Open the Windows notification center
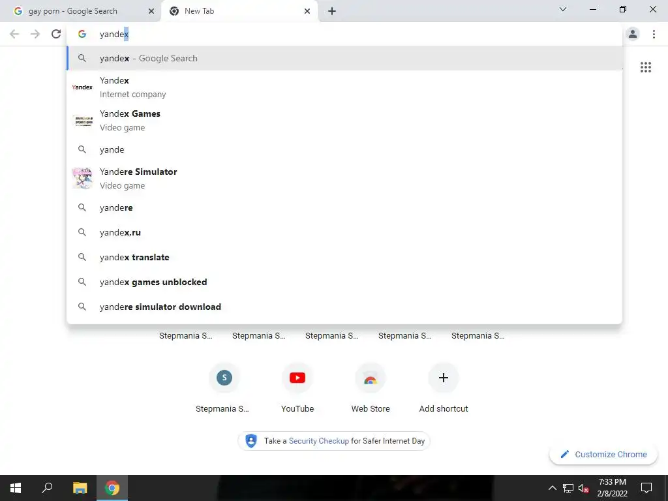This screenshot has width=668, height=501. pyautogui.click(x=646, y=488)
